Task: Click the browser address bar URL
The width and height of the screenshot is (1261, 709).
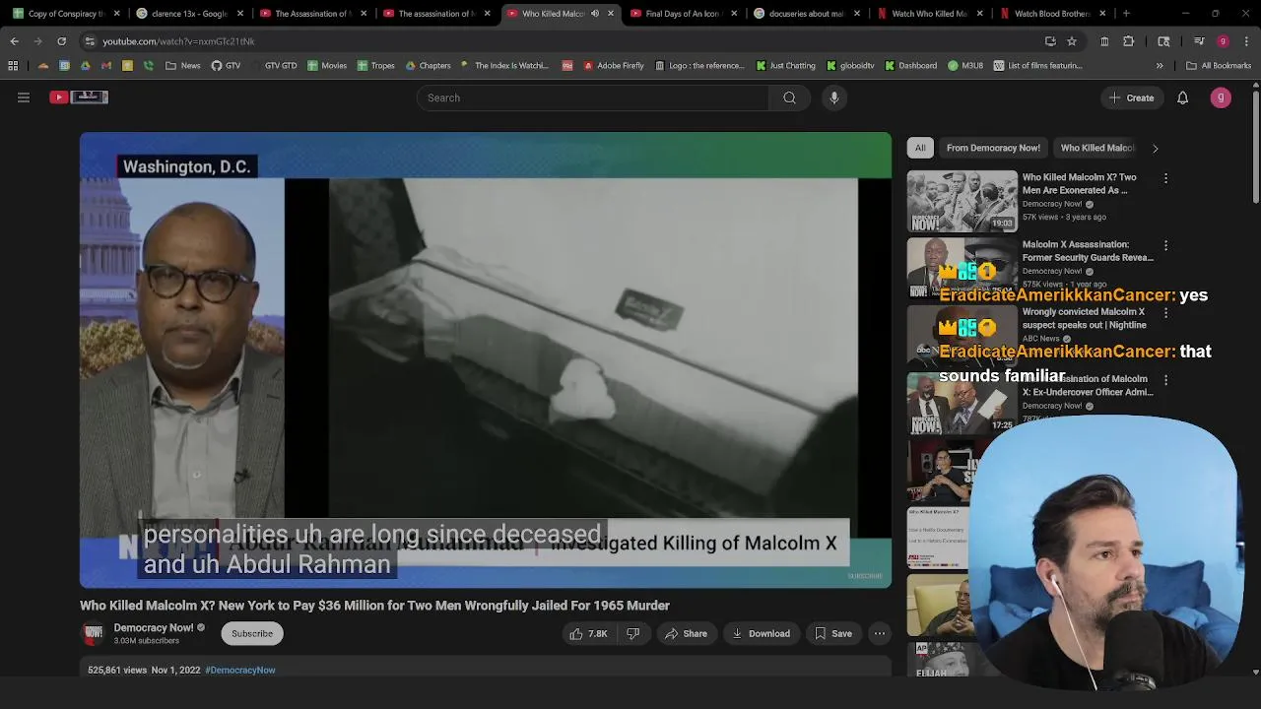Action: click(178, 41)
